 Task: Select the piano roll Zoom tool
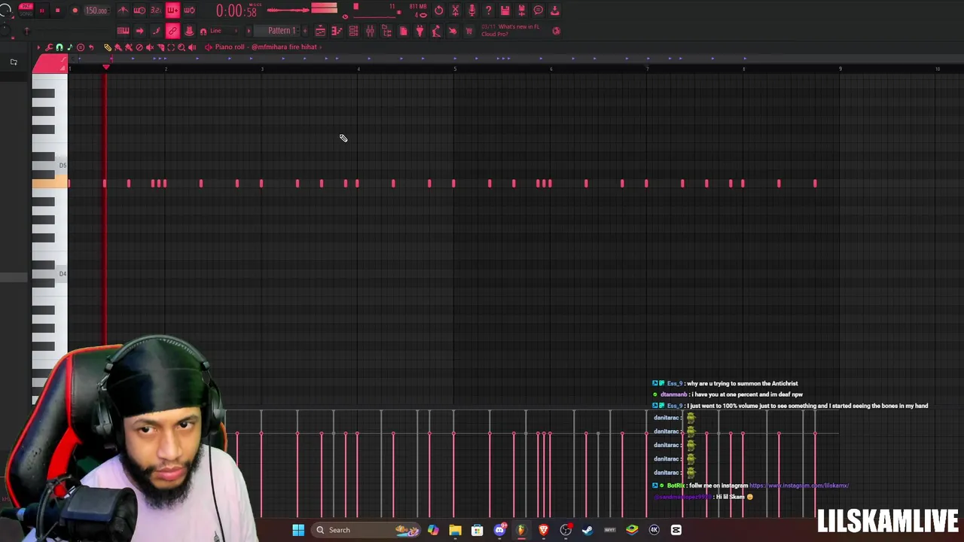(x=182, y=47)
